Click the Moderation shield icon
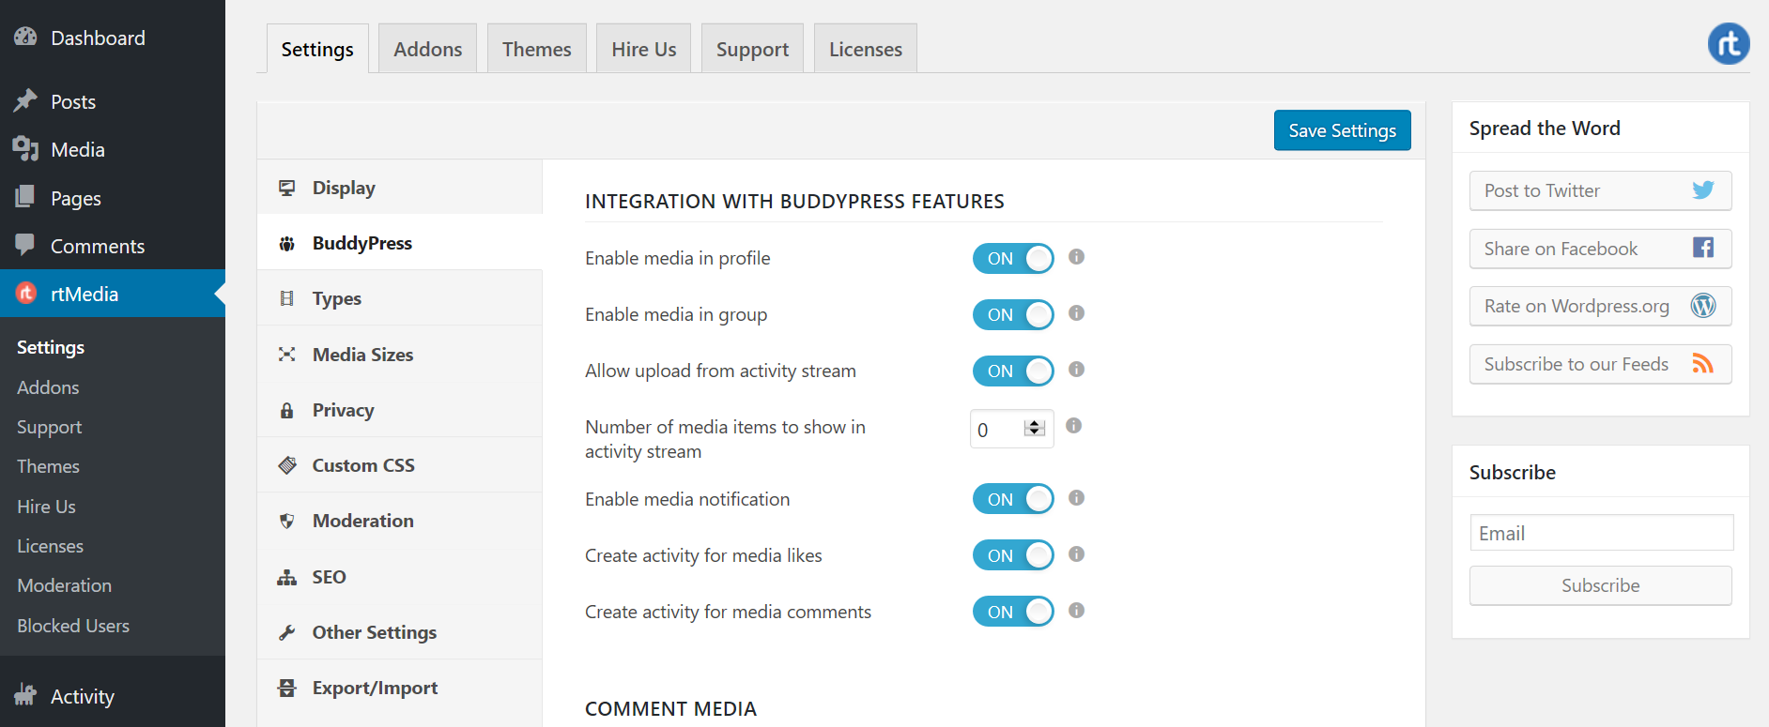This screenshot has width=1769, height=727. (x=287, y=521)
